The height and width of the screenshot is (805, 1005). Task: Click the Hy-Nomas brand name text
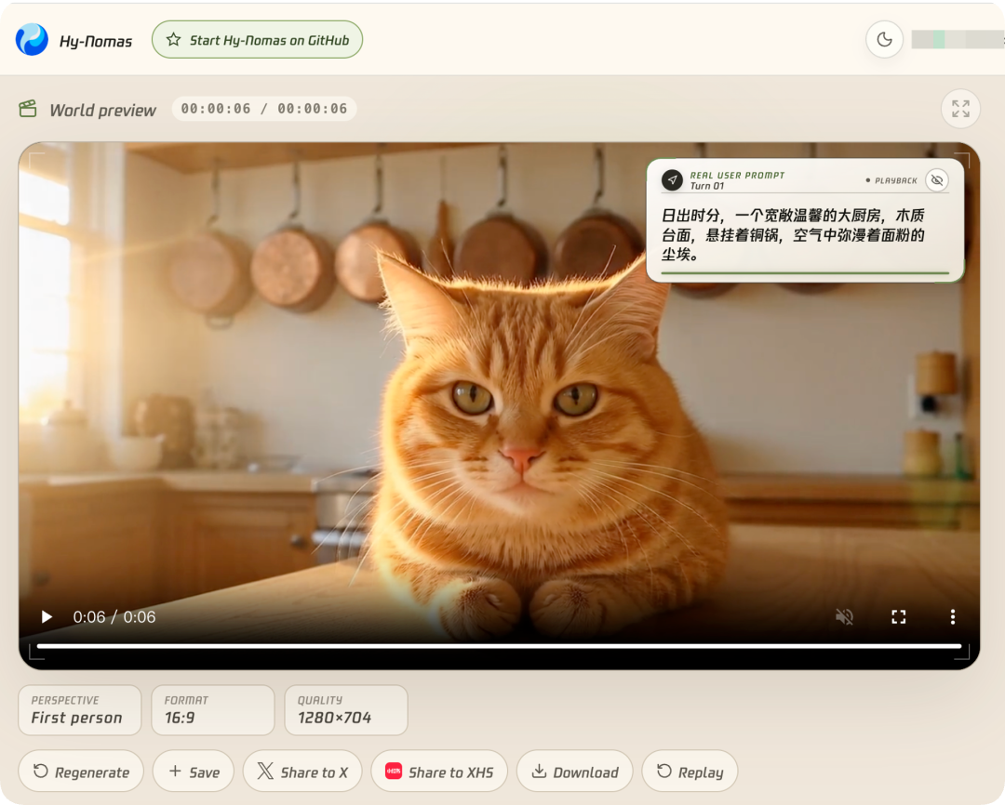[x=96, y=41]
